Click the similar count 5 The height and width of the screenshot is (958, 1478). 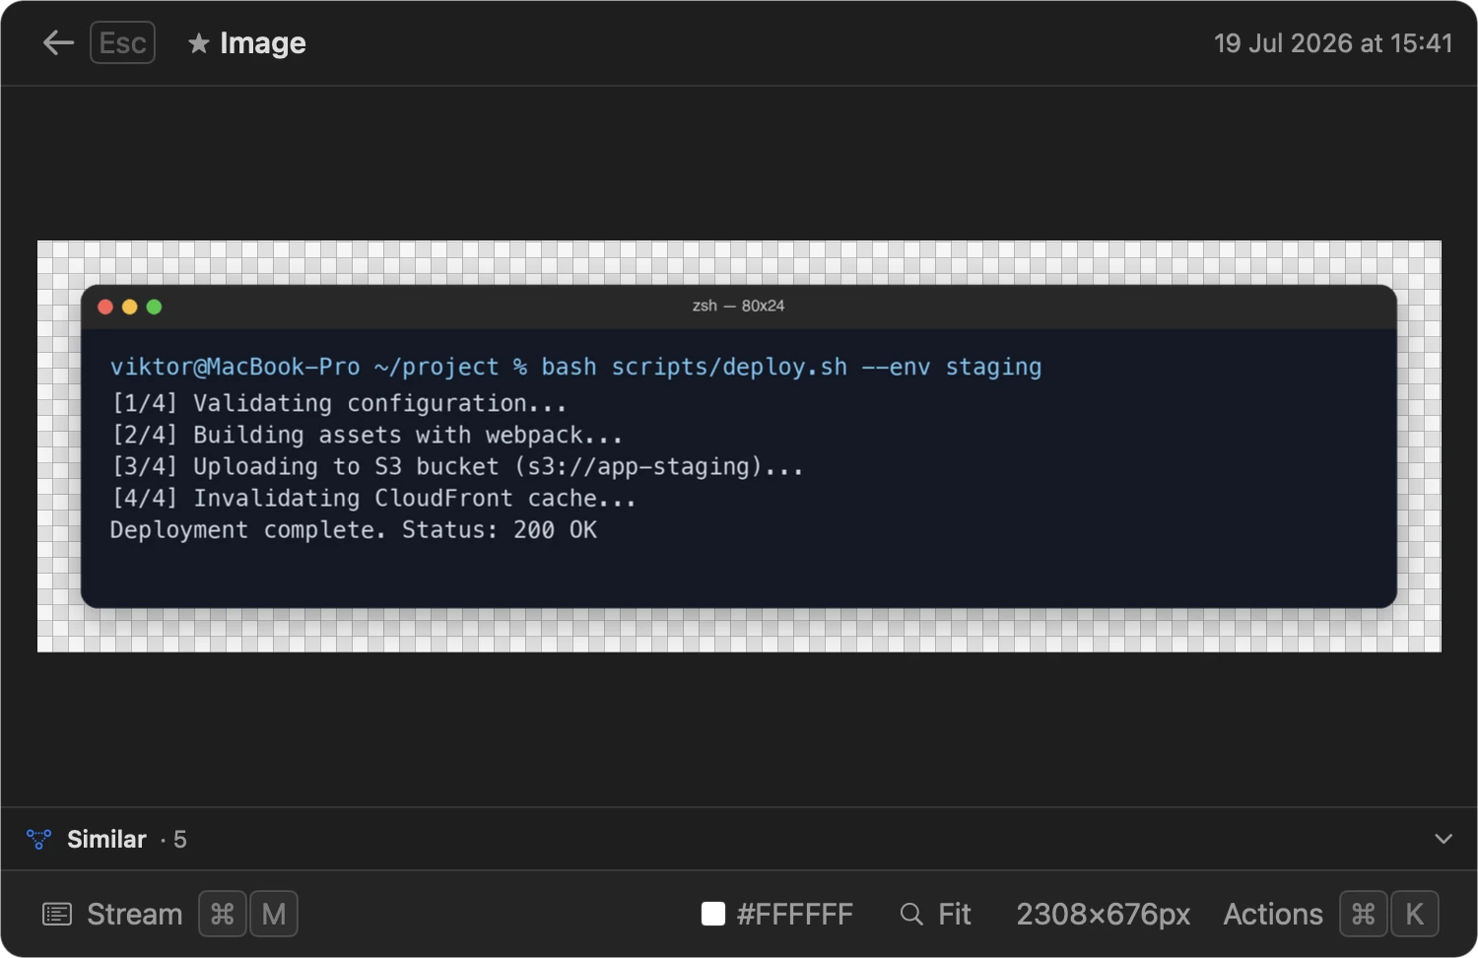point(179,840)
